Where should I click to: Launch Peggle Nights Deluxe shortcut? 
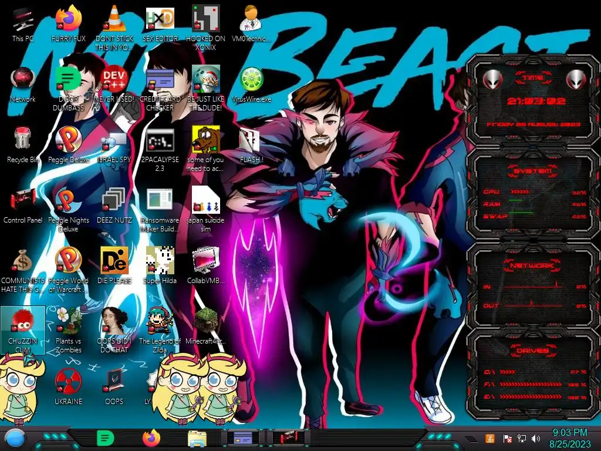(68, 210)
